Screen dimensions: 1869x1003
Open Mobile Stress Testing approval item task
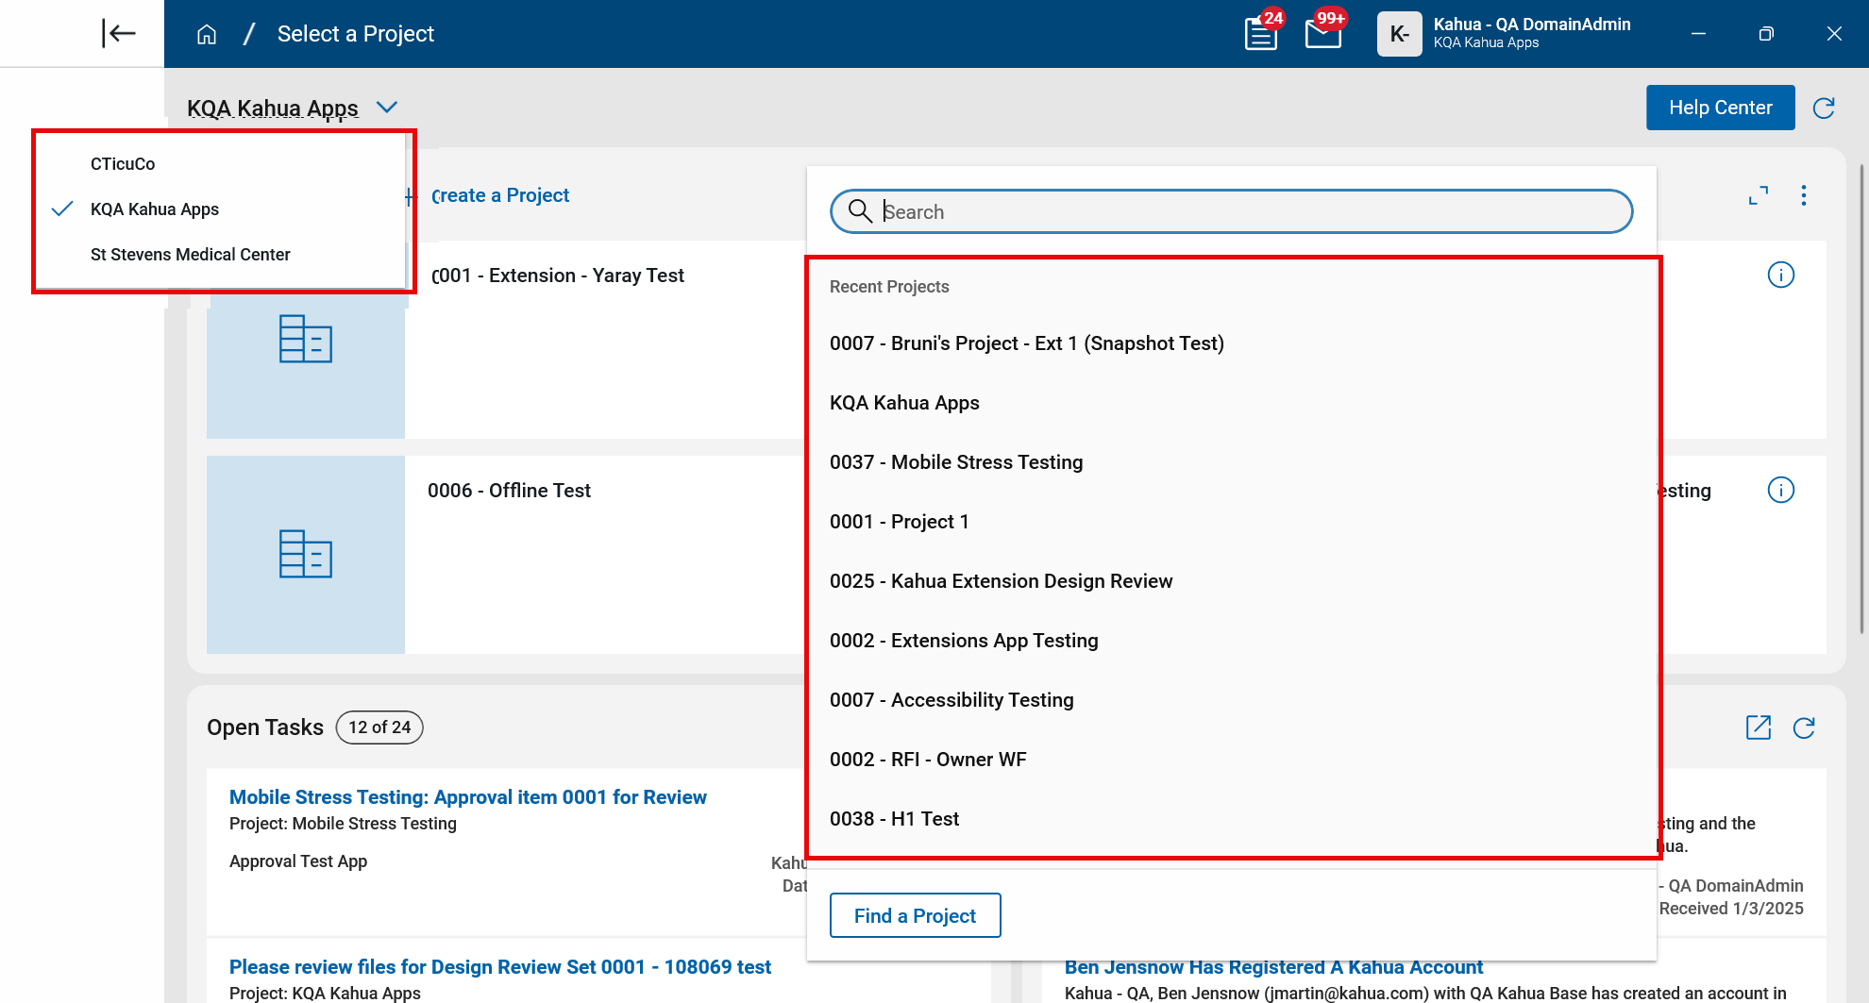[467, 797]
